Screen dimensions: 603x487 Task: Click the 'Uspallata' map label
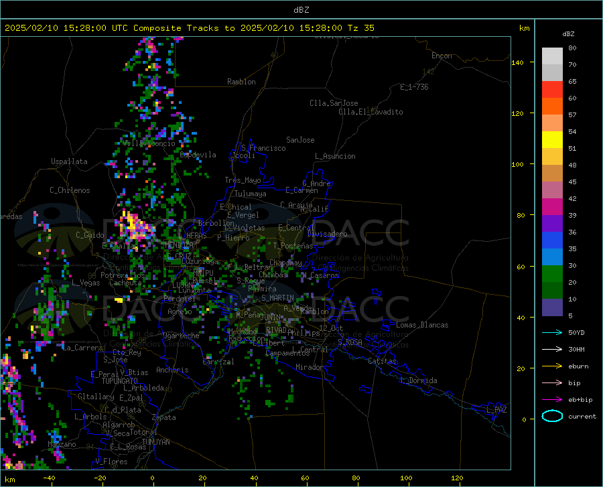point(69,161)
